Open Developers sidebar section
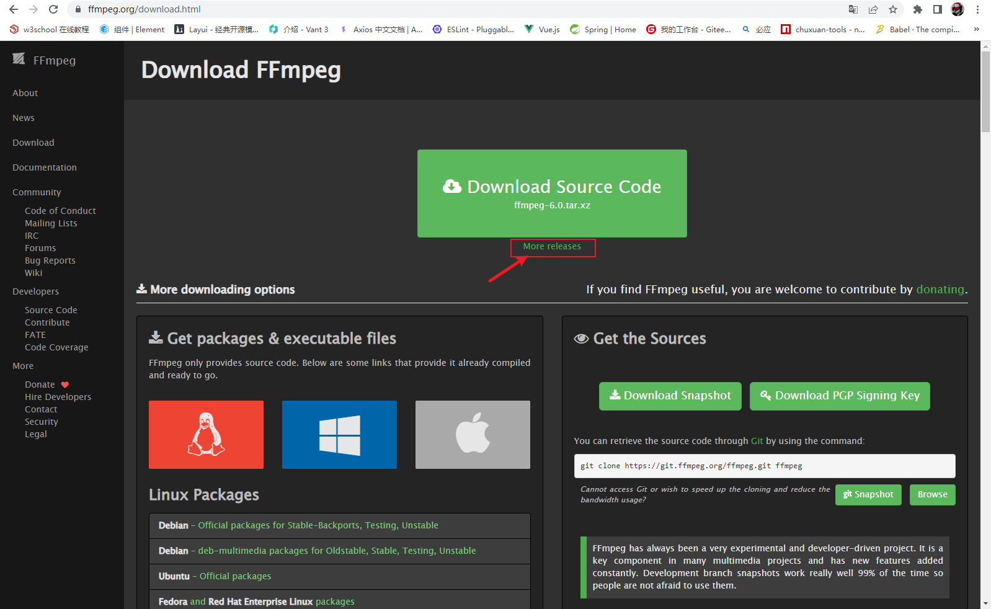This screenshot has height=609, width=991. [x=35, y=291]
